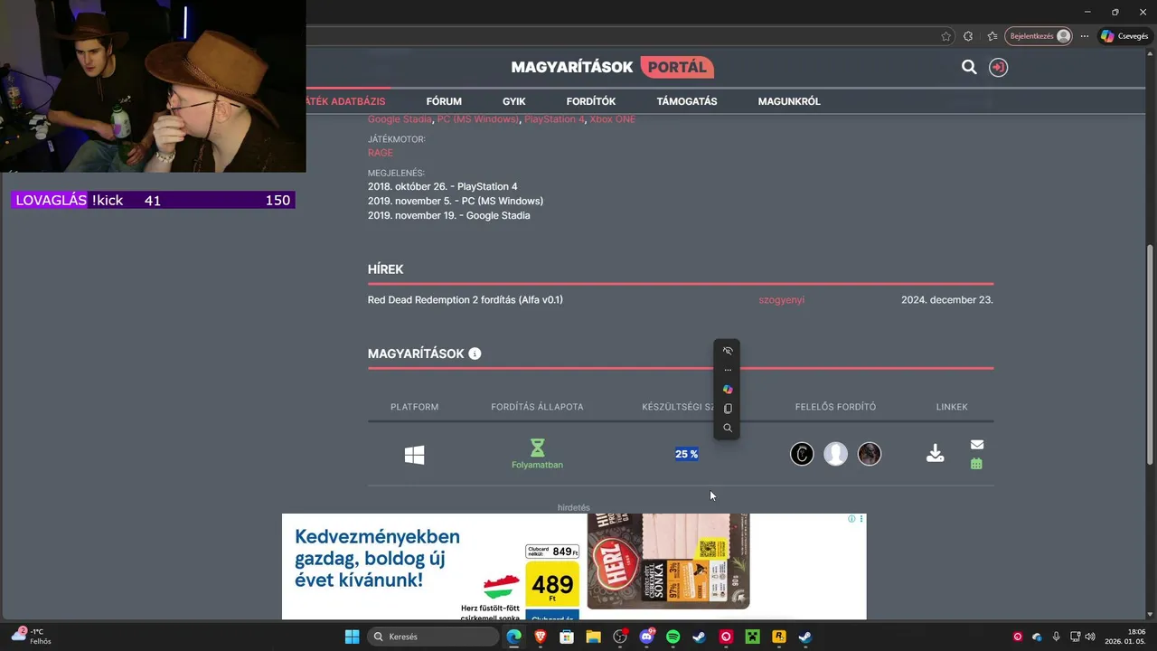Open the TÁMOGATÁS menu item

click(x=687, y=101)
